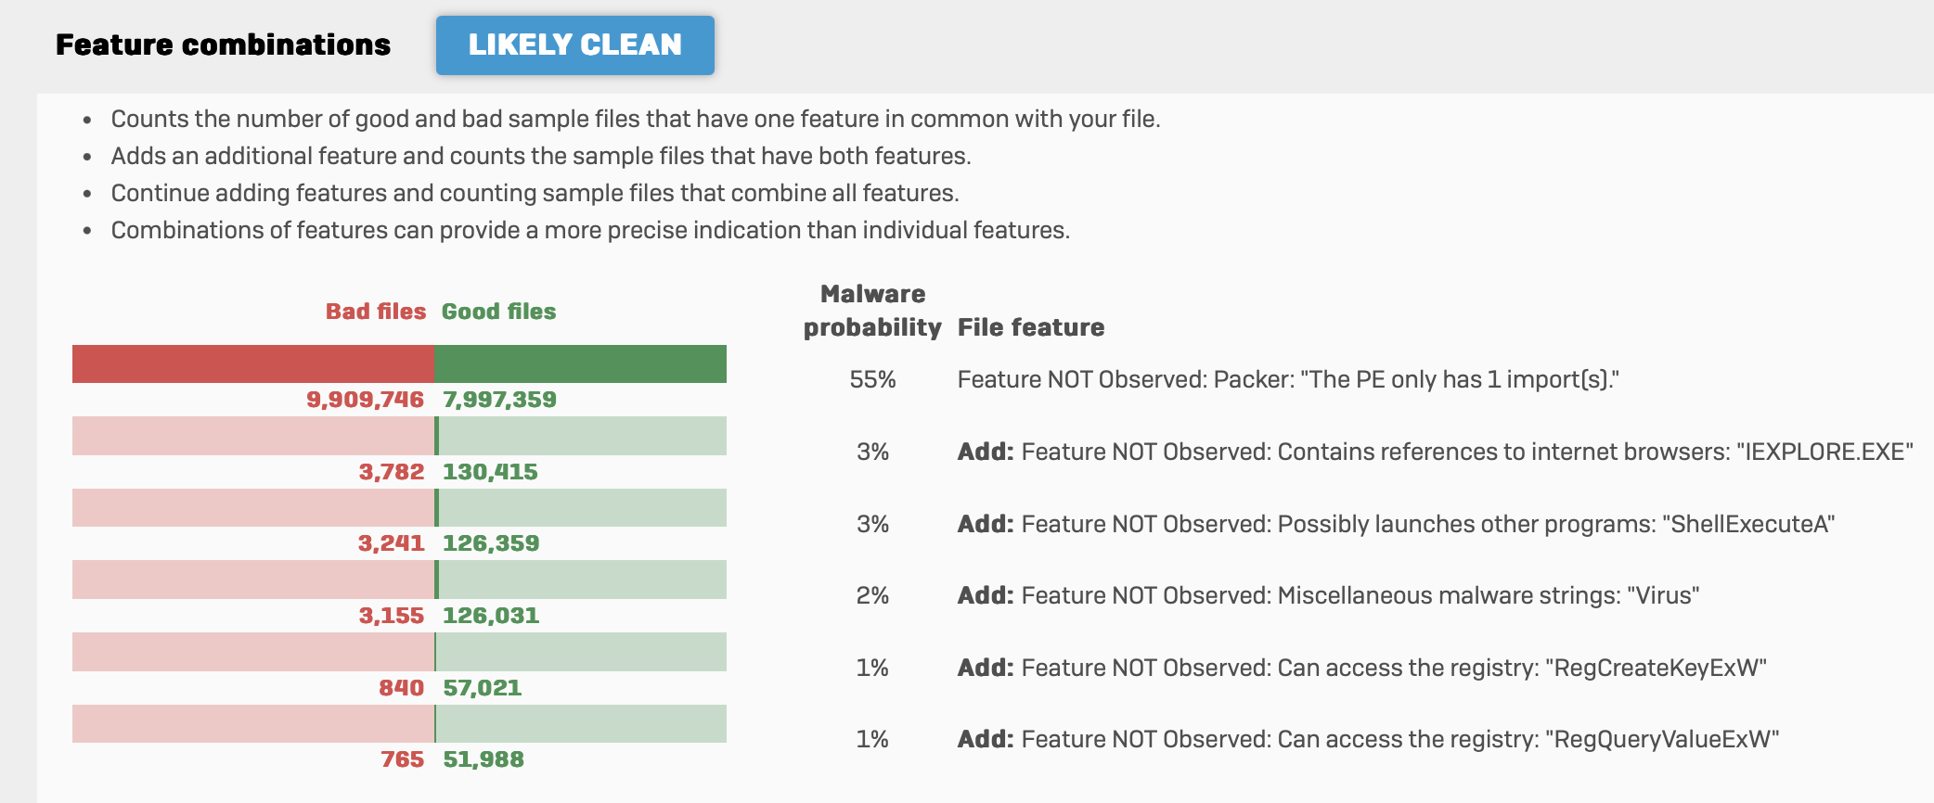Click the pale green bar above 126,031
Screen dimensions: 1934x803
[x=582, y=580]
